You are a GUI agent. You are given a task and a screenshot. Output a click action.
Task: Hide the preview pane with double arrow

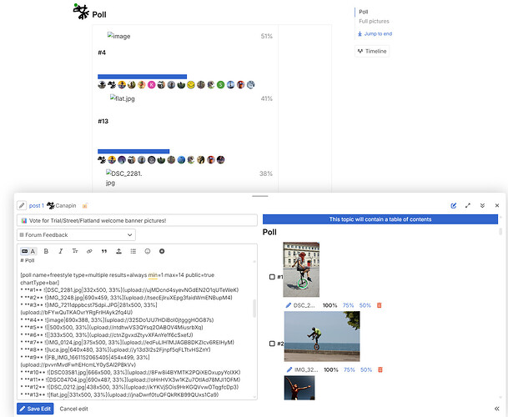[496, 409]
